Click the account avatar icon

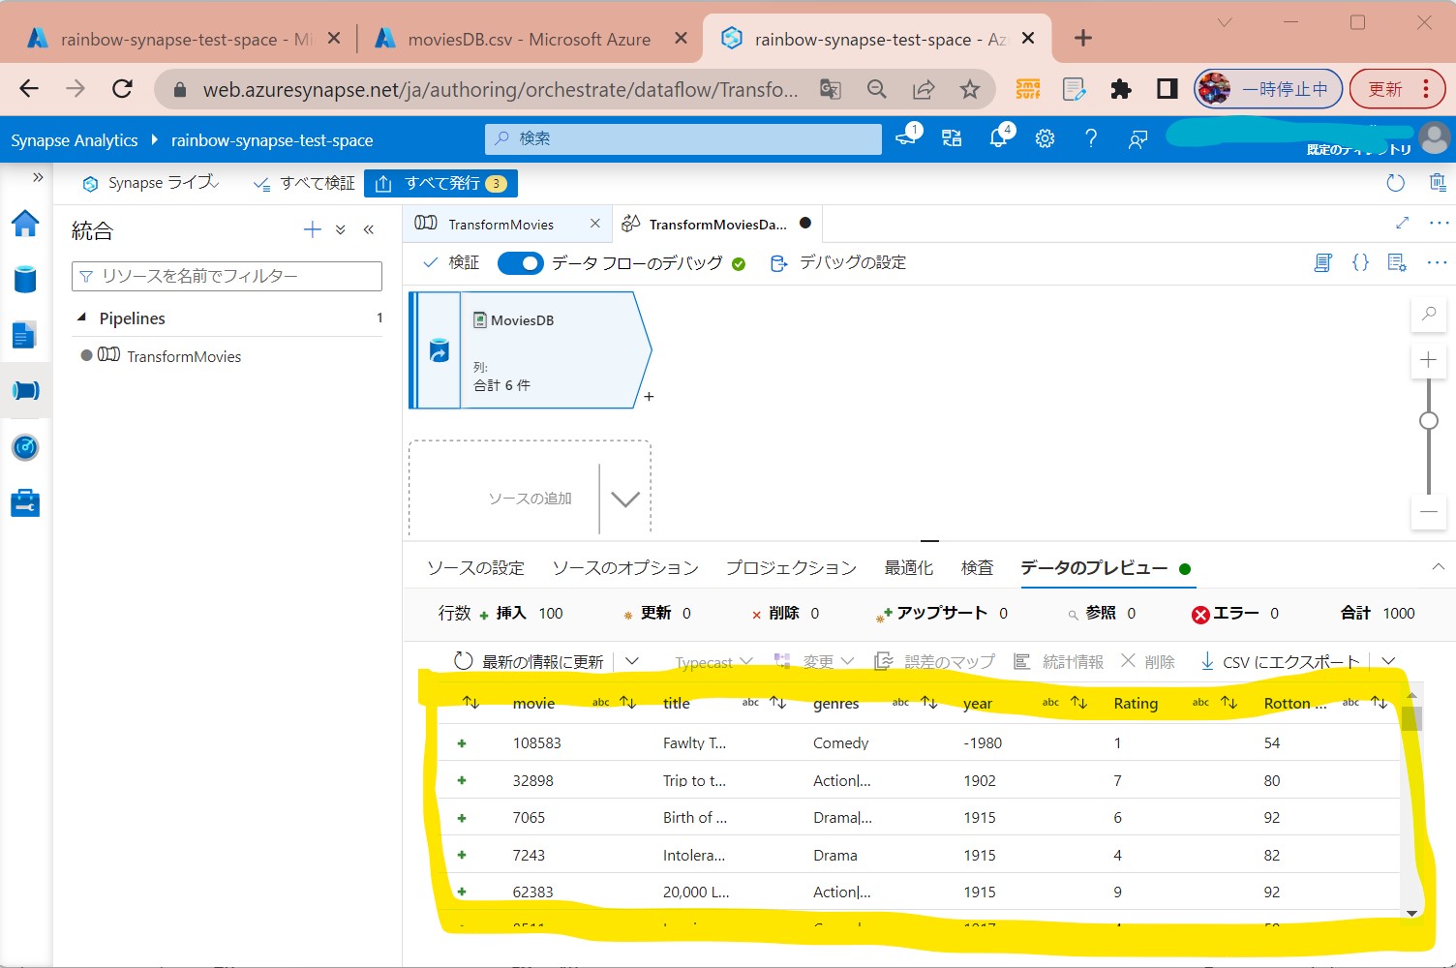1434,138
